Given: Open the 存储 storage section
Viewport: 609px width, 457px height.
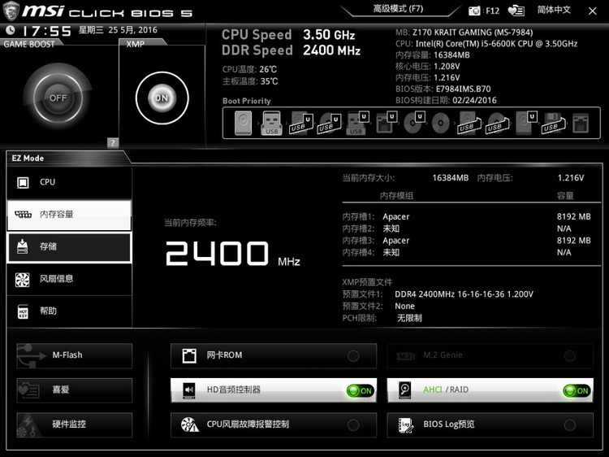Looking at the screenshot, I should point(69,246).
